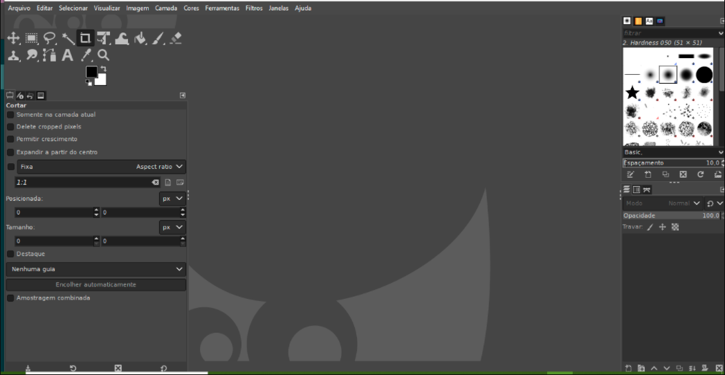Select the black star brush thumbnail
Image resolution: width=725 pixels, height=375 pixels.
(x=632, y=93)
